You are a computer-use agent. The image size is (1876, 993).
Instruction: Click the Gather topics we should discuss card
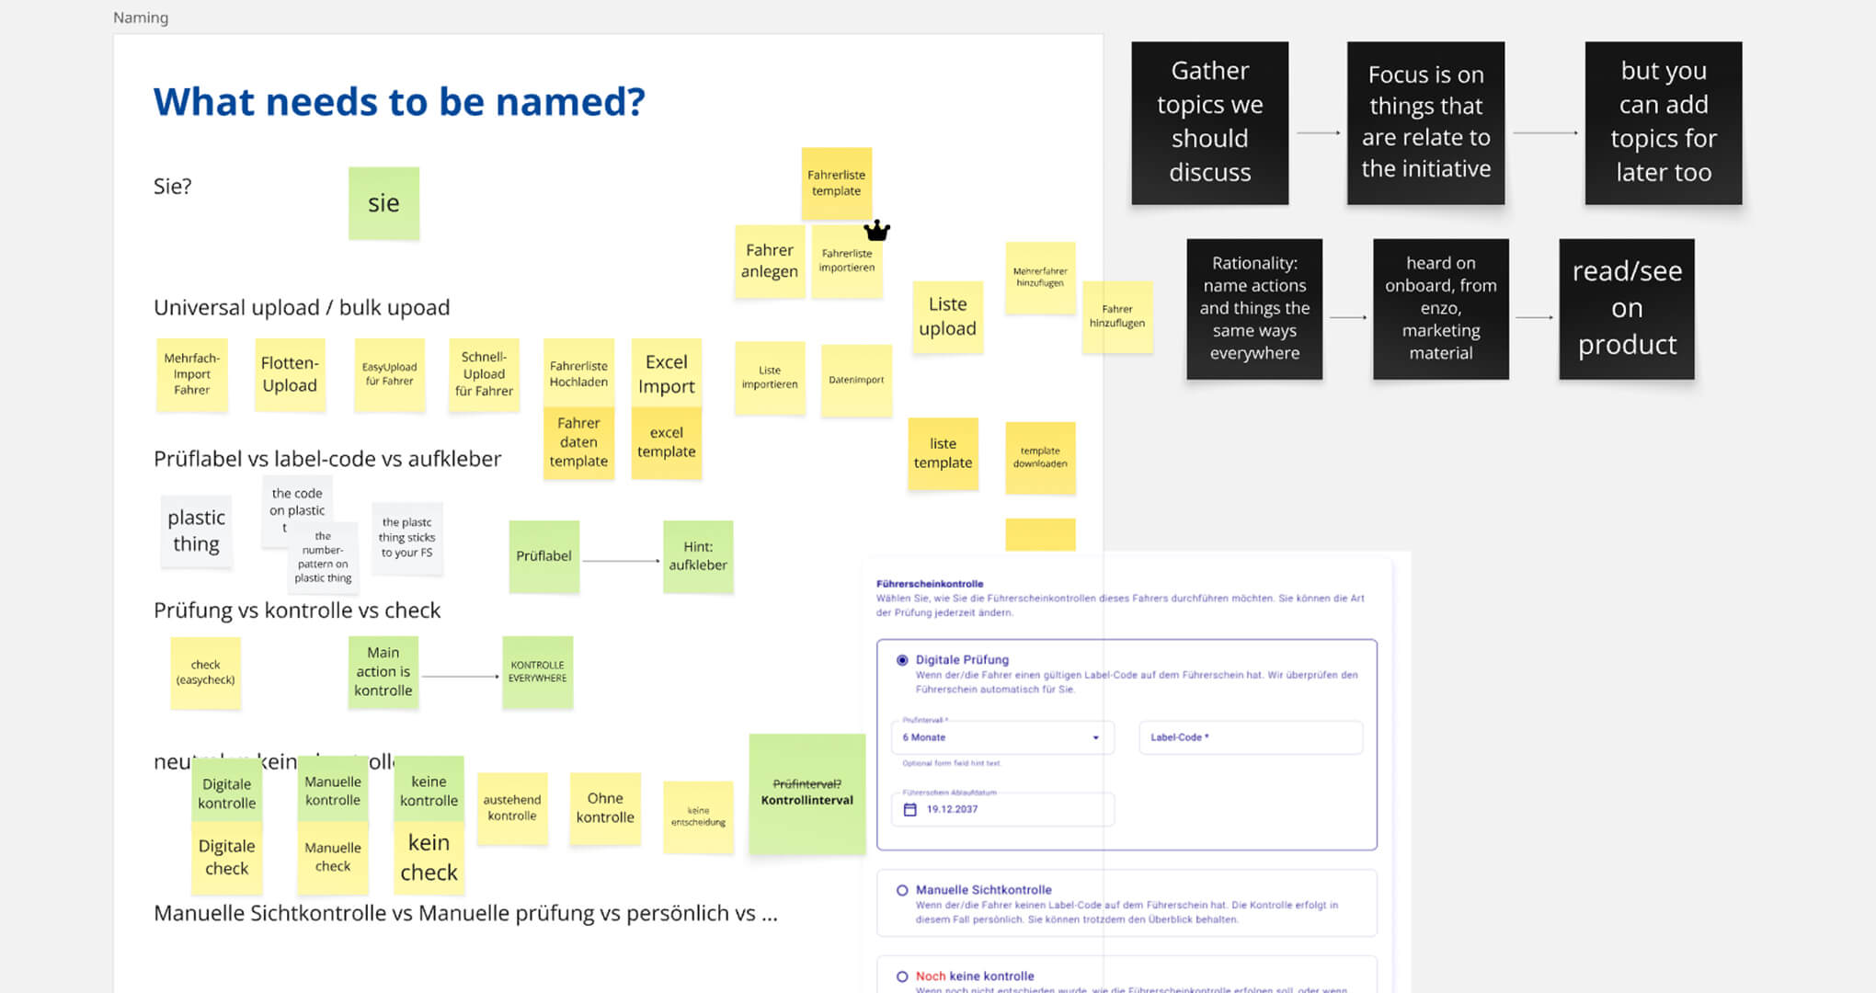click(x=1209, y=121)
